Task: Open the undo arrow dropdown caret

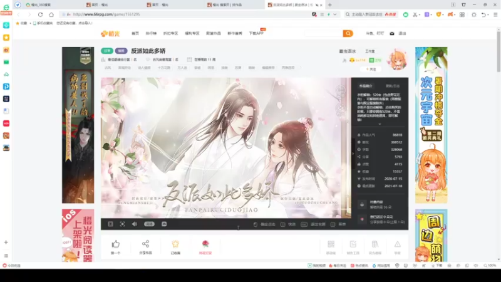Action: point(488,14)
